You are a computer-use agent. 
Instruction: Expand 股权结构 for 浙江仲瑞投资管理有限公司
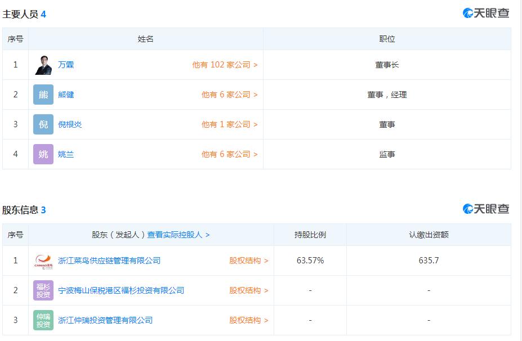pos(245,320)
